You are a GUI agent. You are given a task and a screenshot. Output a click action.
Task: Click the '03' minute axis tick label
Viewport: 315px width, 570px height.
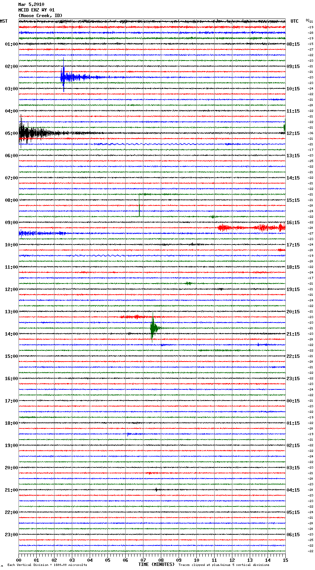72,560
